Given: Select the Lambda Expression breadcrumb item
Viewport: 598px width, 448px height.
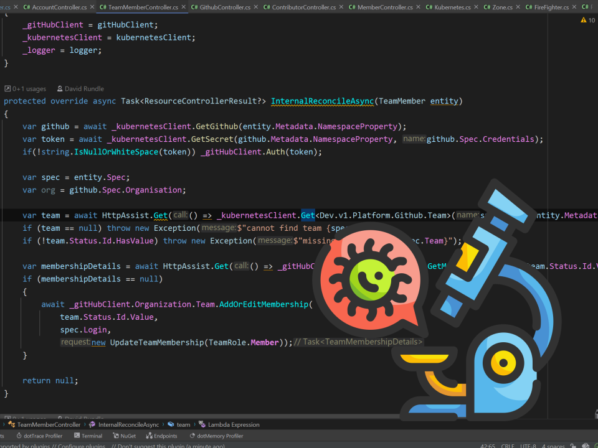Looking at the screenshot, I should coord(234,425).
